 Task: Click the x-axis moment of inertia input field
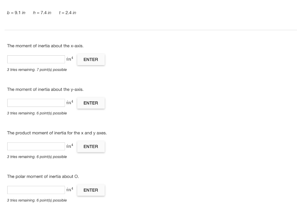click(36, 59)
